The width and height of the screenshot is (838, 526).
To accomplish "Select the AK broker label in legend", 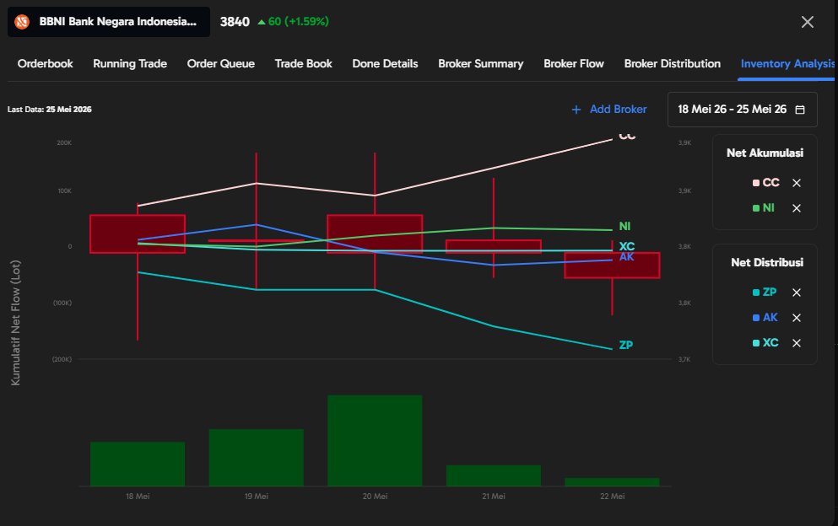I will tap(770, 317).
